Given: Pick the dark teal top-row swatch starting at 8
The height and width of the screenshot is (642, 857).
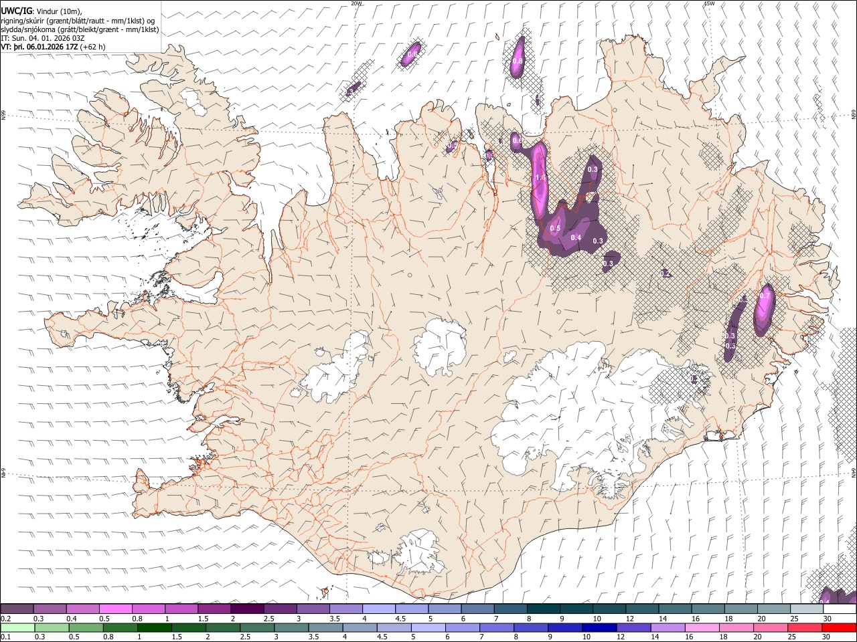Looking at the screenshot, I should tap(543, 609).
